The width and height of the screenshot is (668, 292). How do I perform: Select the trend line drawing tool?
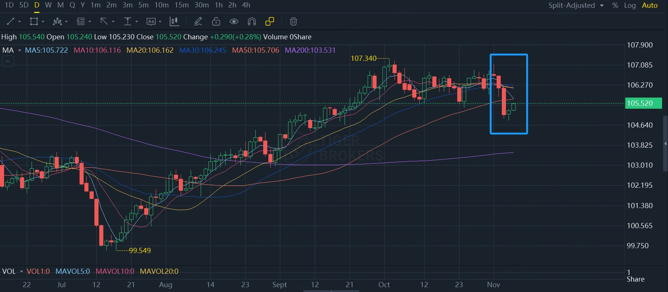click(11, 22)
